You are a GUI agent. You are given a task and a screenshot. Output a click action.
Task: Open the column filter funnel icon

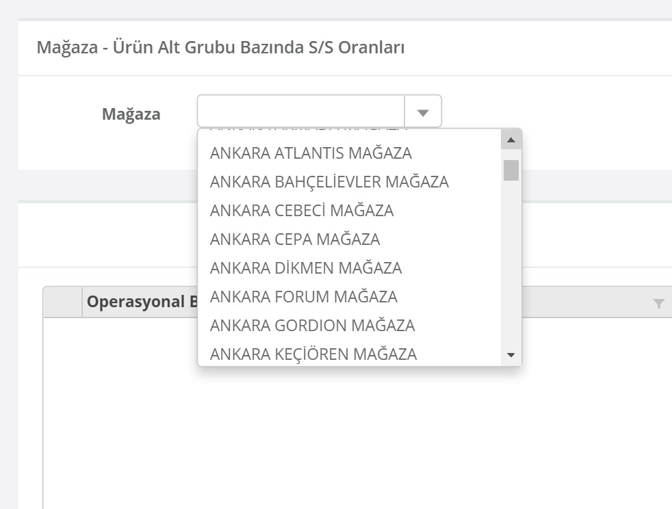click(659, 304)
